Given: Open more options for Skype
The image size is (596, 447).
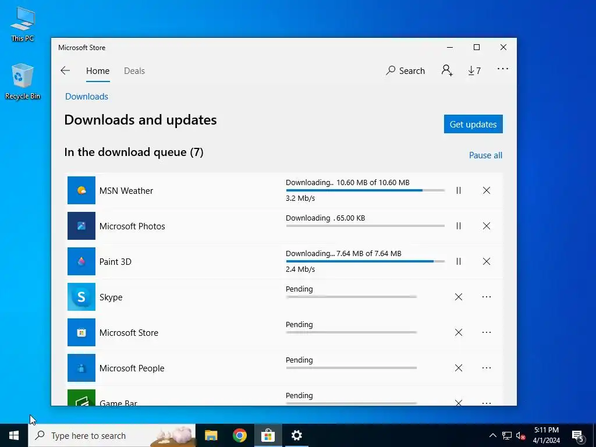Looking at the screenshot, I should (x=487, y=297).
